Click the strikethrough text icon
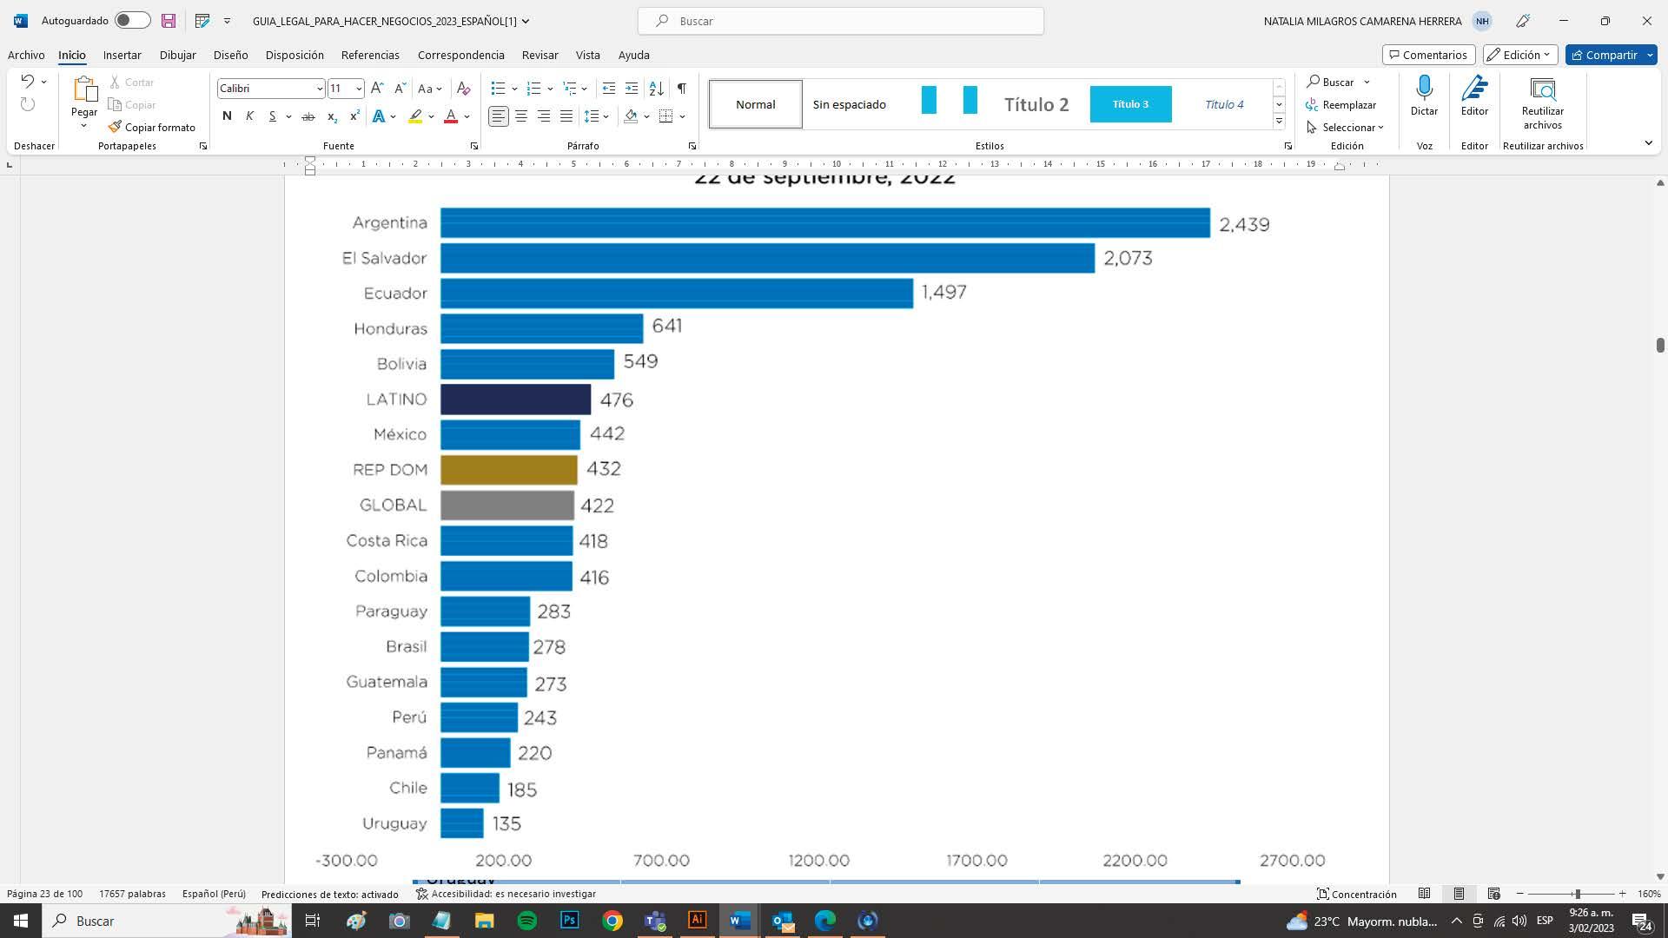The width and height of the screenshot is (1668, 938). click(x=308, y=116)
